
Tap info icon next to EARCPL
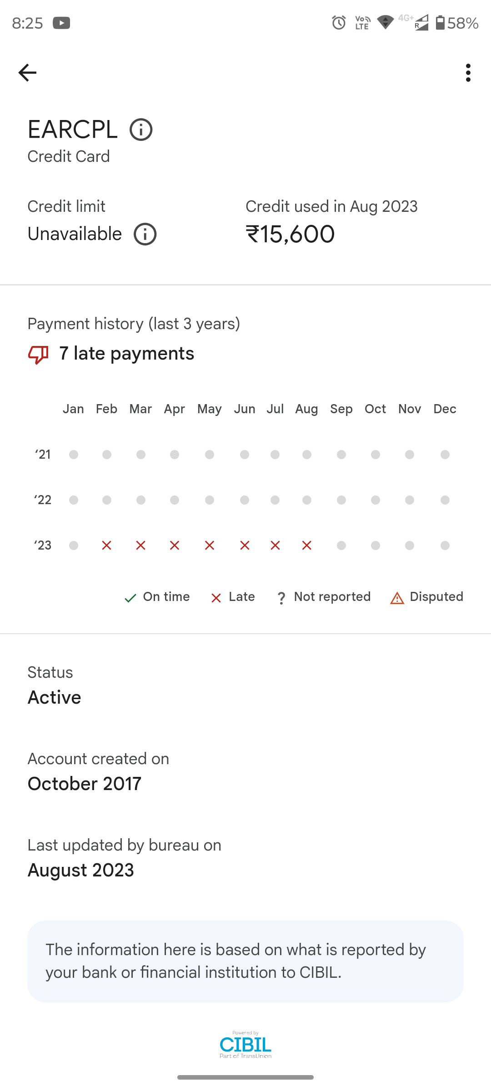[141, 130]
